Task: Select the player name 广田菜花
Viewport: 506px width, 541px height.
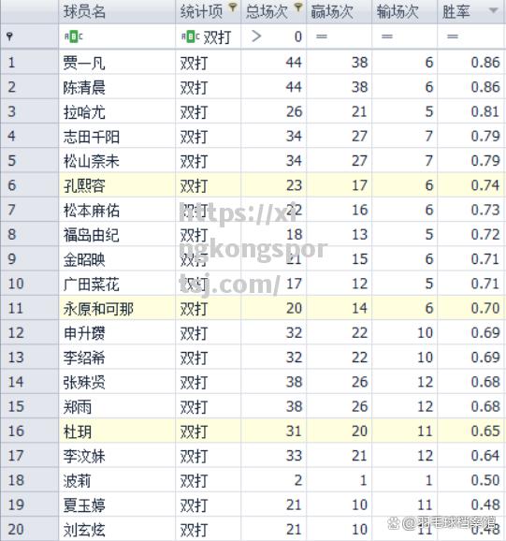Action: coord(92,285)
